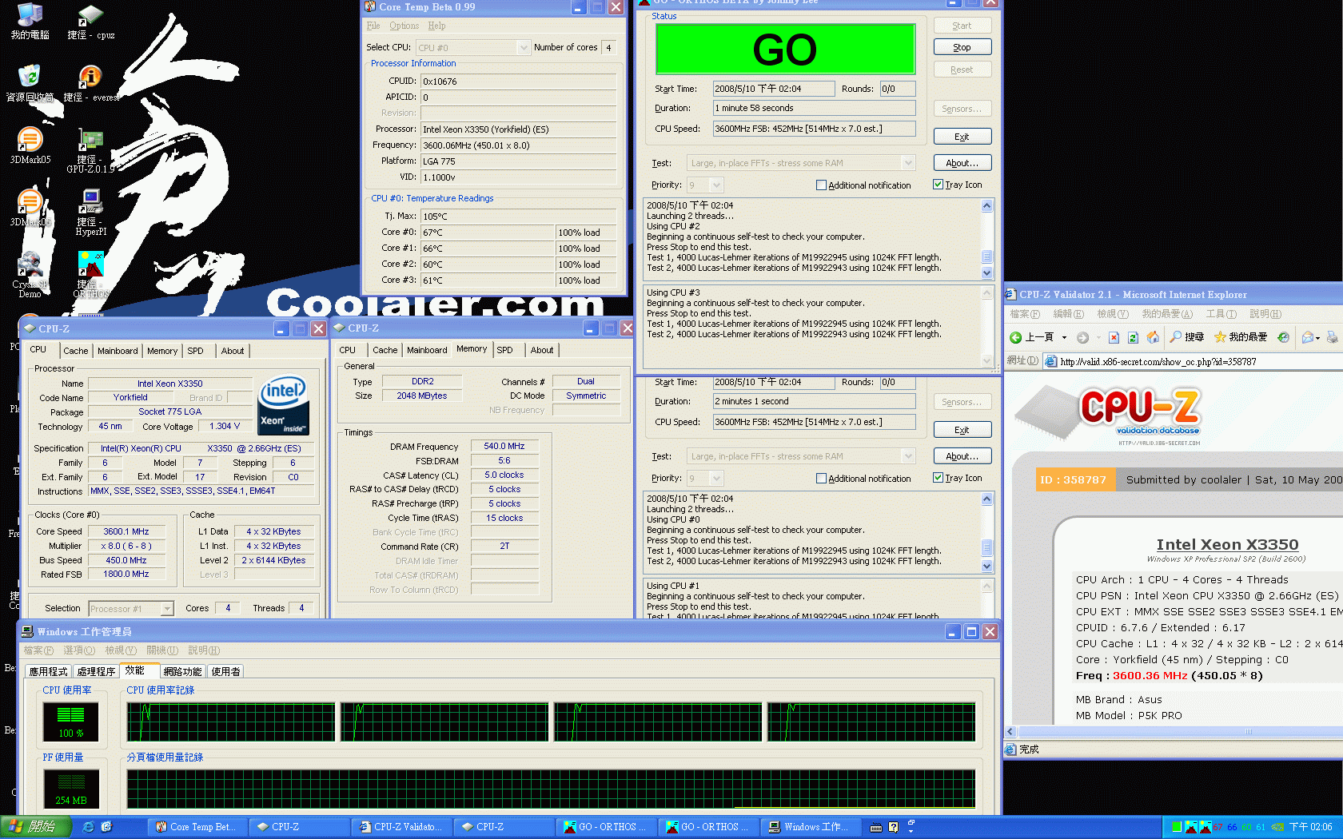Image resolution: width=1343 pixels, height=839 pixels.
Task: Click scroll-down arrow of upper ORTHOS first log
Action: pyautogui.click(x=986, y=272)
